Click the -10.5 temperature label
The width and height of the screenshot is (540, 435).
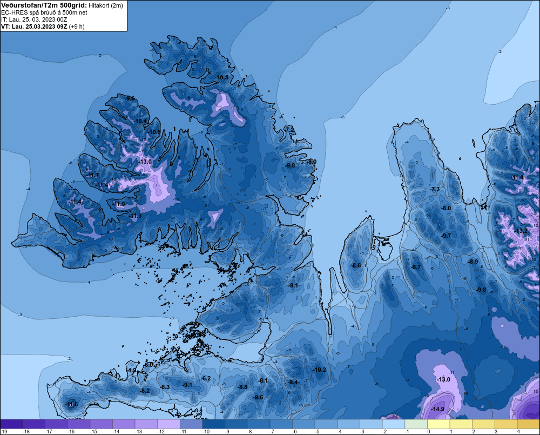(222, 77)
